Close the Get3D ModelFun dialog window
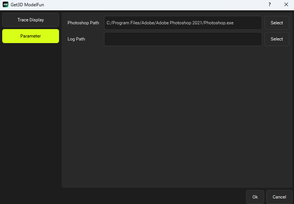The width and height of the screenshot is (294, 204). (x=286, y=5)
